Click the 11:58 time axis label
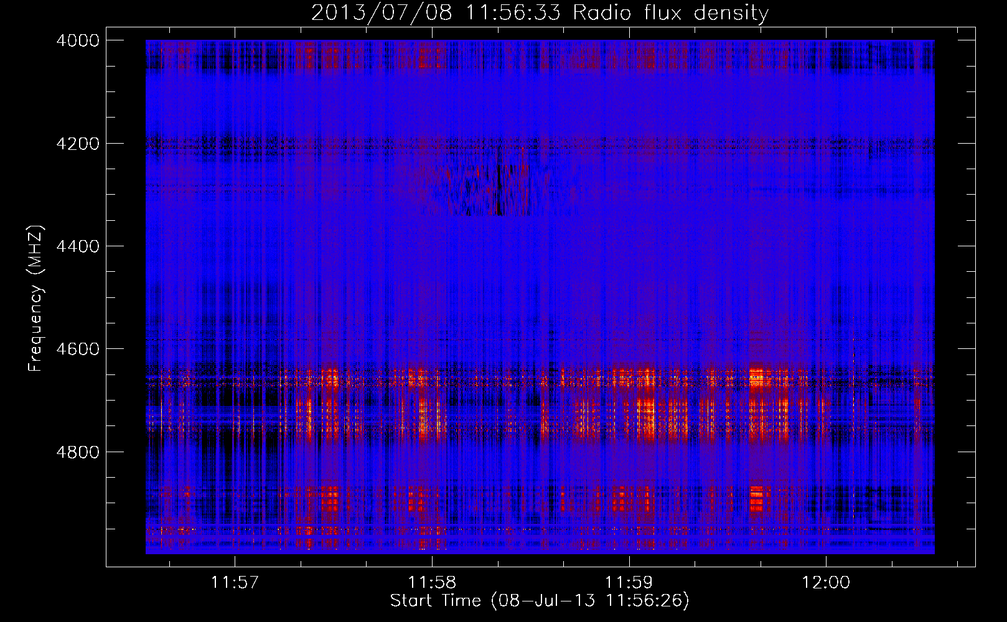1007x622 pixels. pos(432,583)
